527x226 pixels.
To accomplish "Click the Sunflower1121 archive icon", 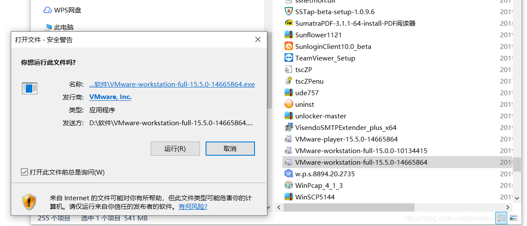I will [x=288, y=35].
